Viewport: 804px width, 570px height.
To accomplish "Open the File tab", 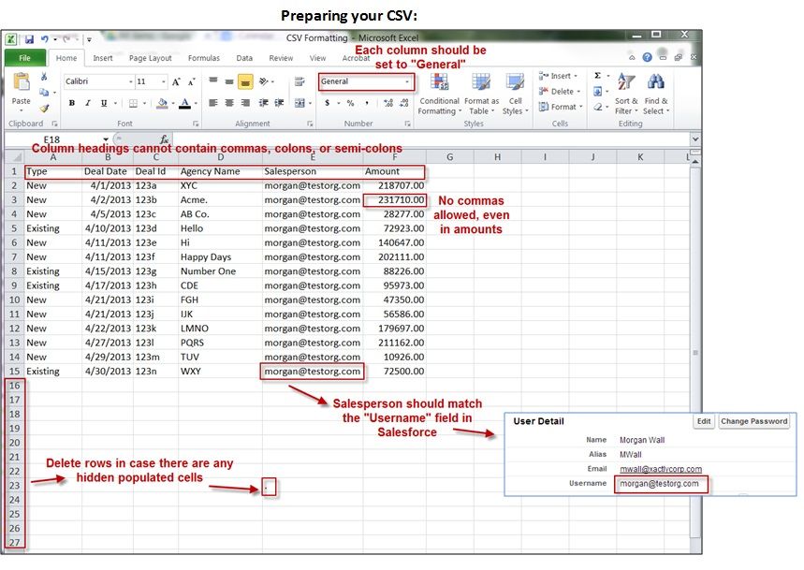I will (x=24, y=58).
